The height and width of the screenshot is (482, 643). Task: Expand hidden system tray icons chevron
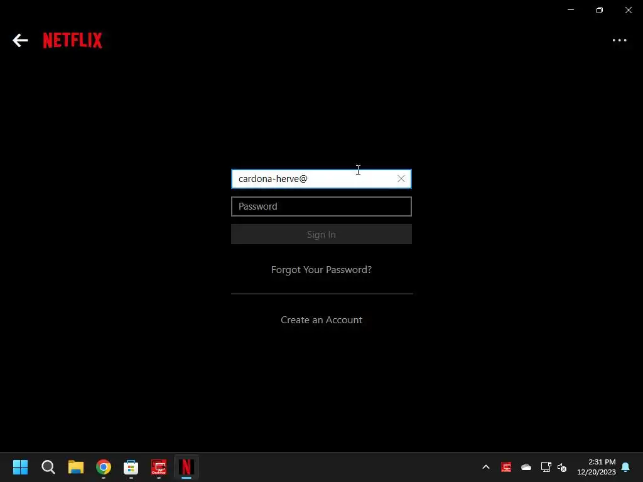point(486,467)
